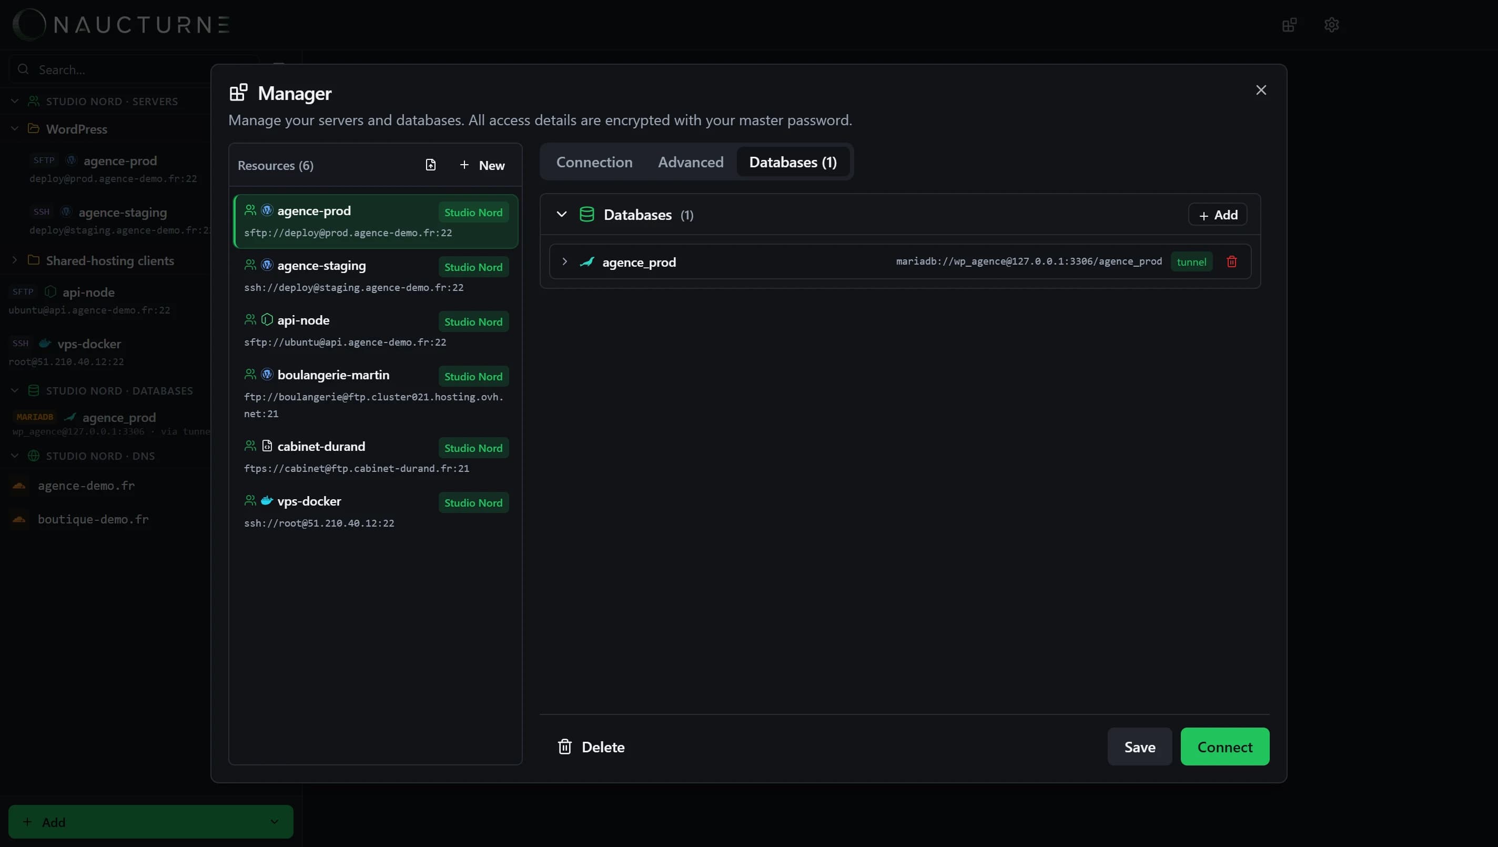Add a database with Add button

1218,215
